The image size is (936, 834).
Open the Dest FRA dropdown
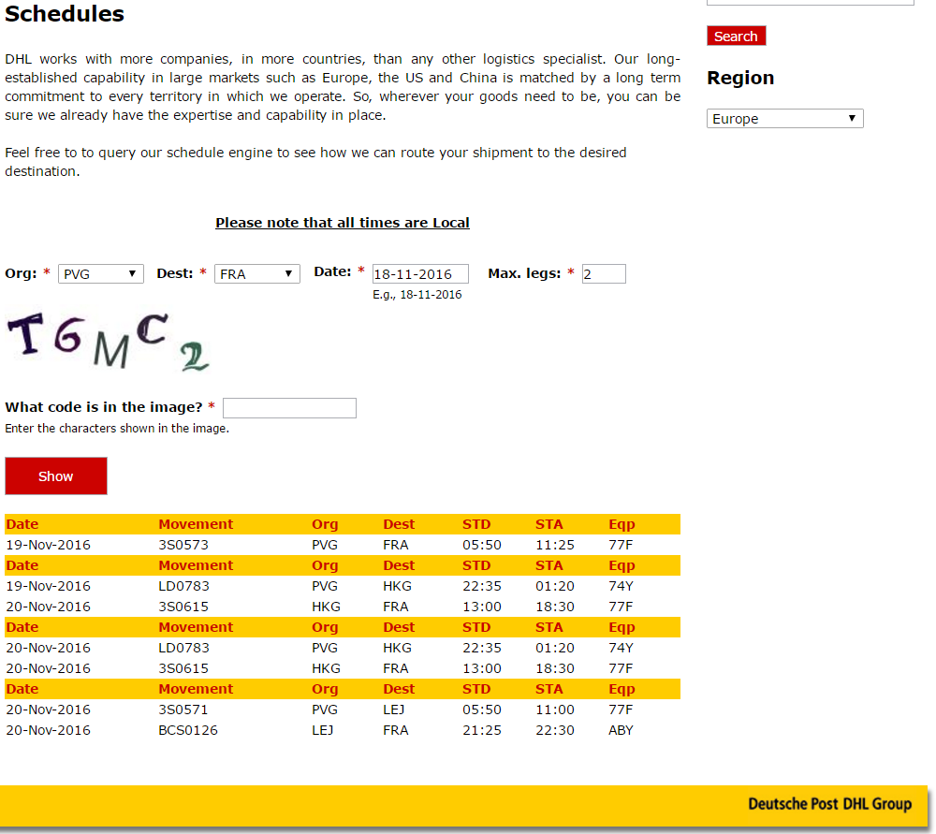tap(256, 274)
